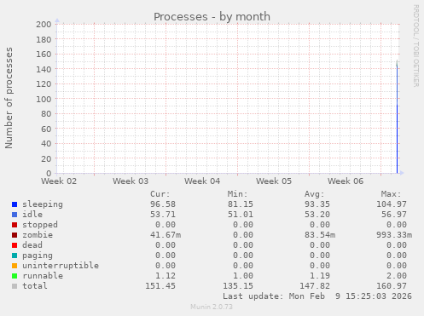Click the 'Week 02' axis label
This screenshot has height=316, width=424.
59,181
